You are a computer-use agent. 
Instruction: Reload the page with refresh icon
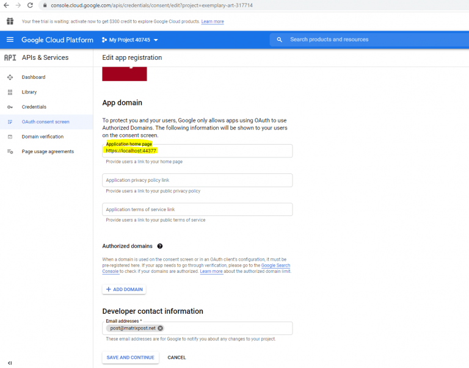point(30,5)
